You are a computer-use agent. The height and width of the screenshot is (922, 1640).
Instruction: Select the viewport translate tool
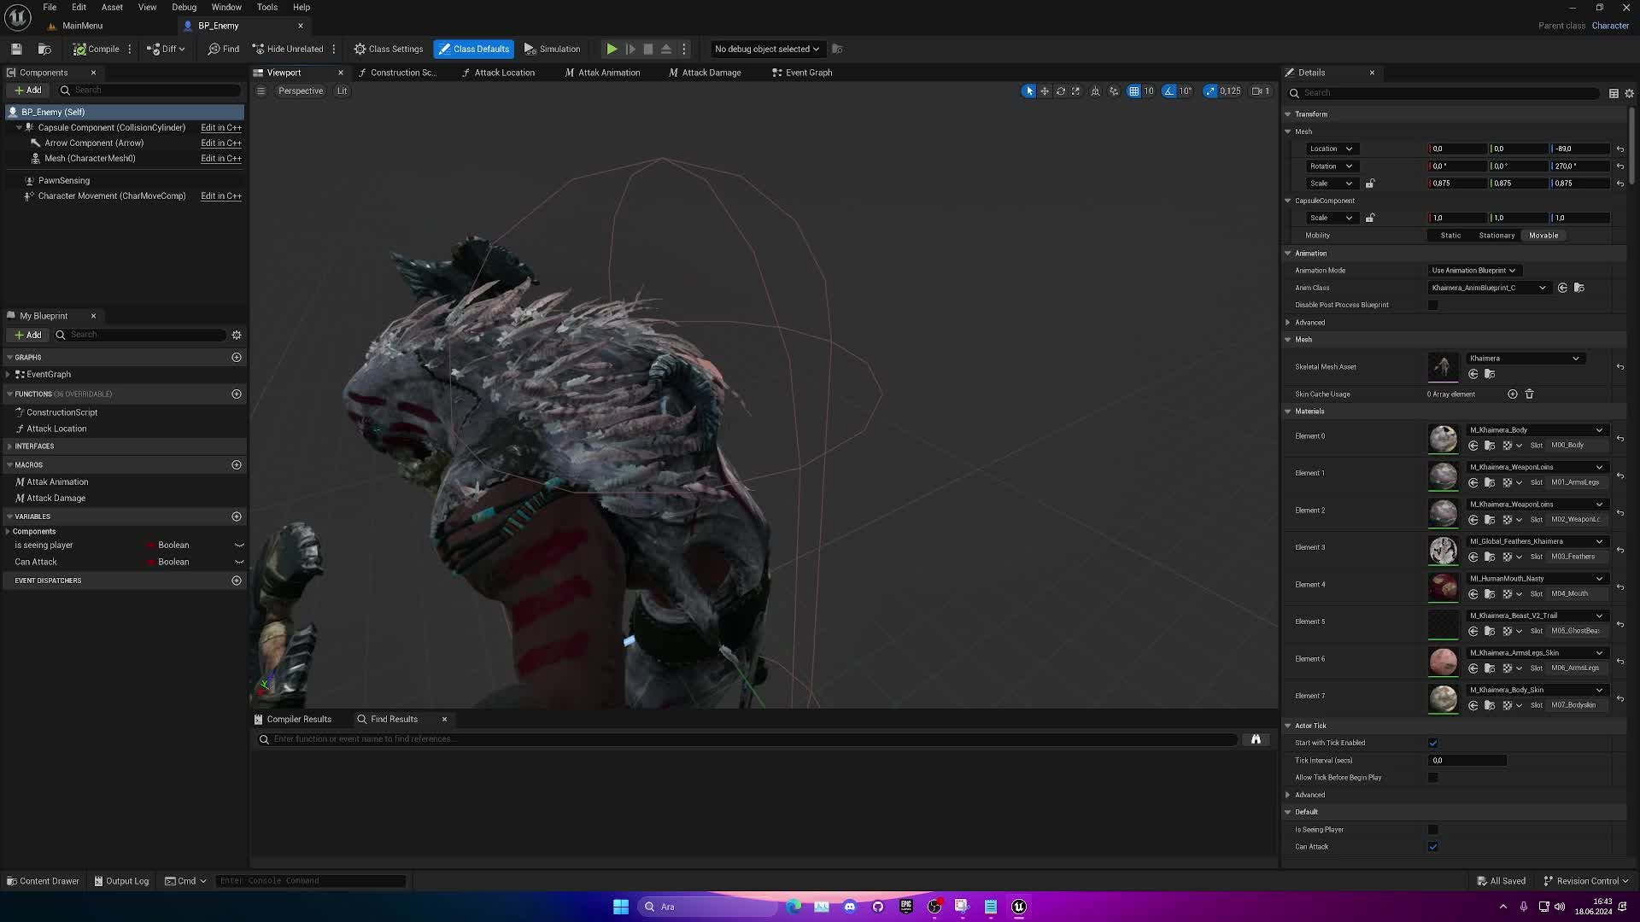(1045, 90)
